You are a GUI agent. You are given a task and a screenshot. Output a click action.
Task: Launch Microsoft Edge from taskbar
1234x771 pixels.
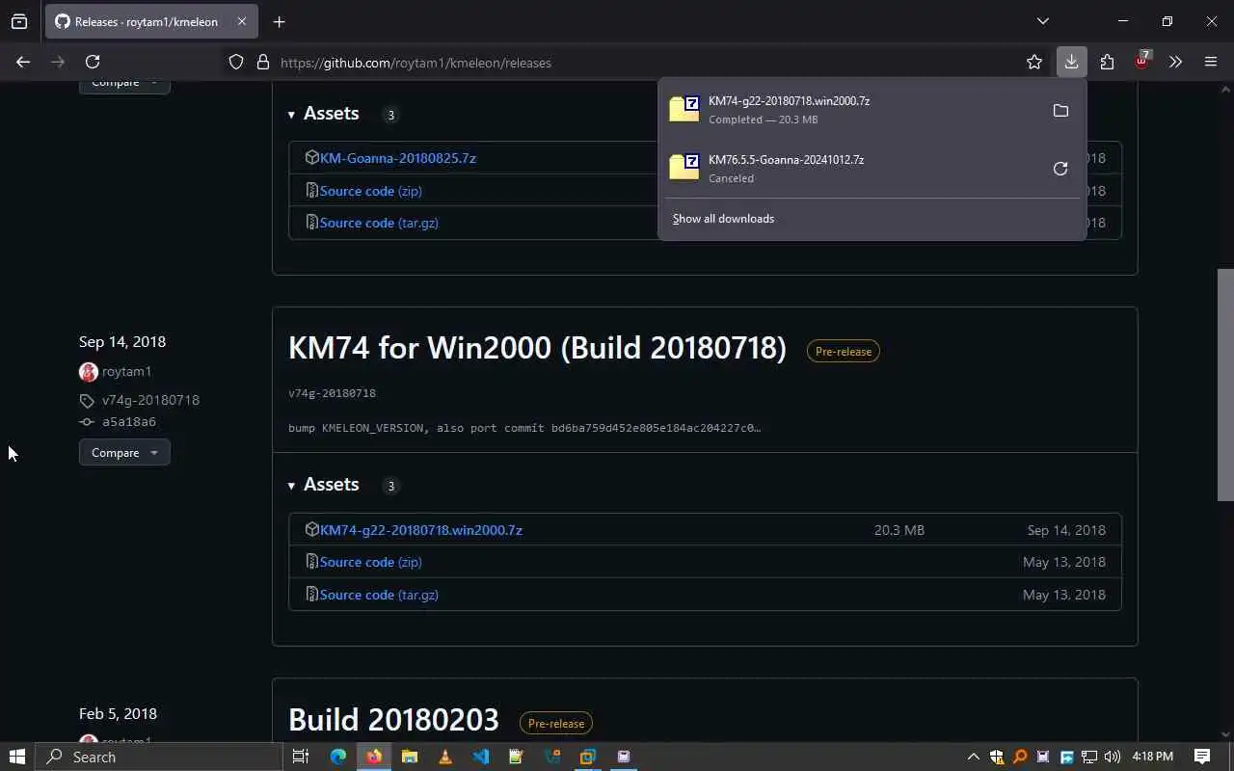337,757
